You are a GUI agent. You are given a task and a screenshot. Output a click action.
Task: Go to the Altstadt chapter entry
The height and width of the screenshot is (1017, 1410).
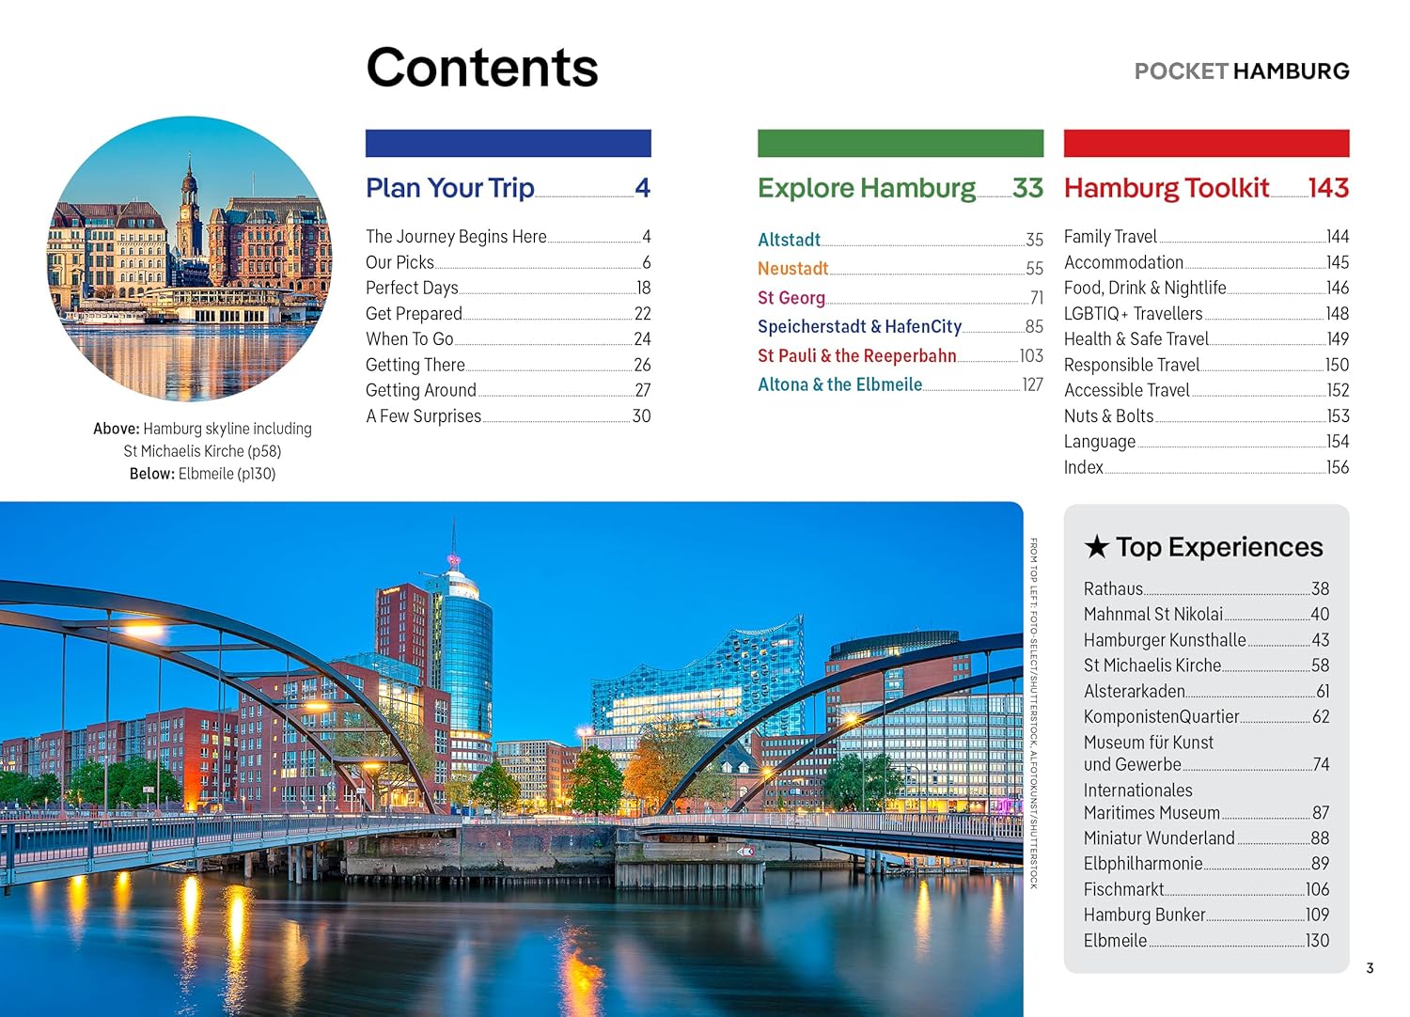pos(789,240)
